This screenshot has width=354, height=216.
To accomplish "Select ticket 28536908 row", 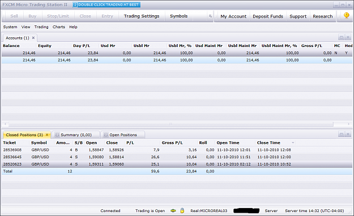I will (177, 150).
